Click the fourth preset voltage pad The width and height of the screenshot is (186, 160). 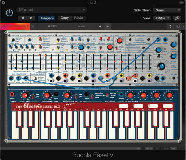point(168,106)
